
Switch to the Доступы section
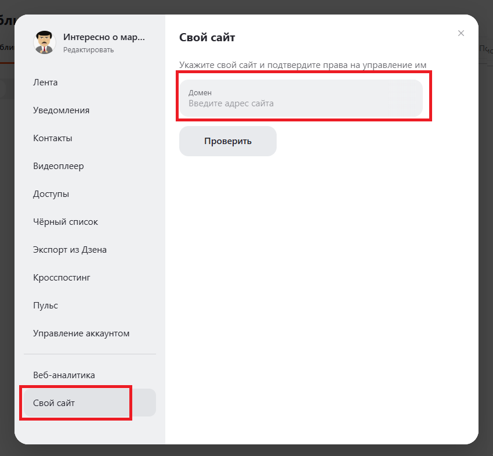51,194
